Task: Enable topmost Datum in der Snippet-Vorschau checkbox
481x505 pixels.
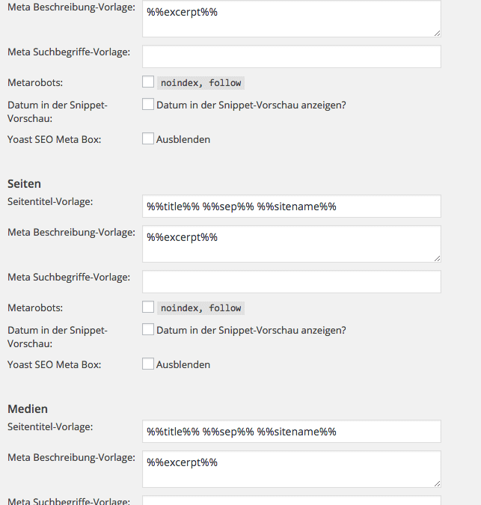Action: (148, 105)
